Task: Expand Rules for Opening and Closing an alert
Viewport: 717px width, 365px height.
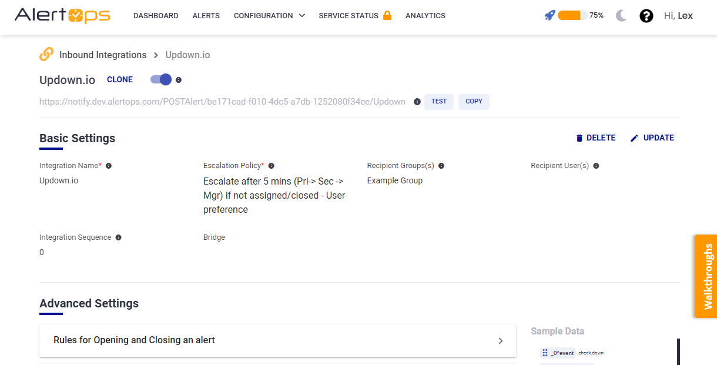Action: [277, 340]
